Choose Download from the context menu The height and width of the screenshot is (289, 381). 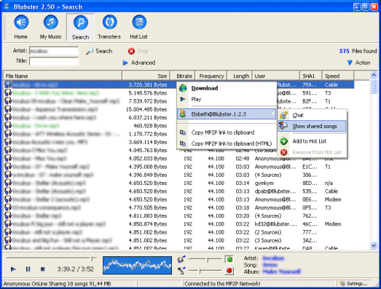coord(227,88)
